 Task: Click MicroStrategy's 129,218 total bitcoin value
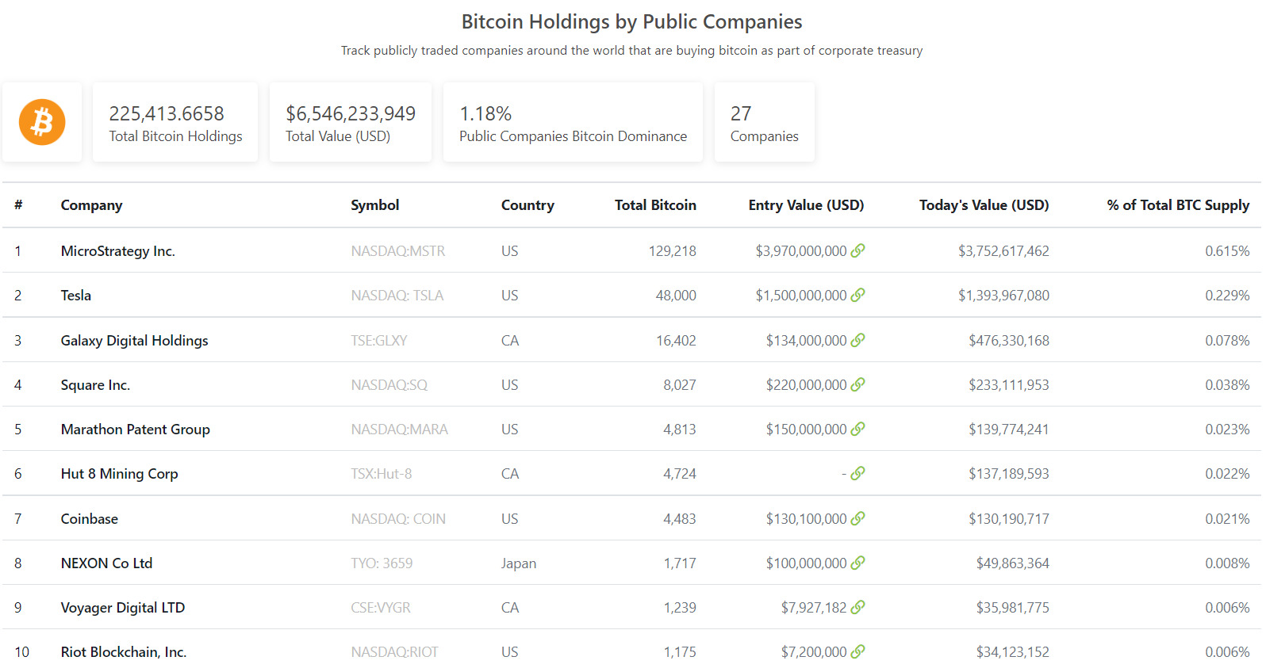coord(672,251)
